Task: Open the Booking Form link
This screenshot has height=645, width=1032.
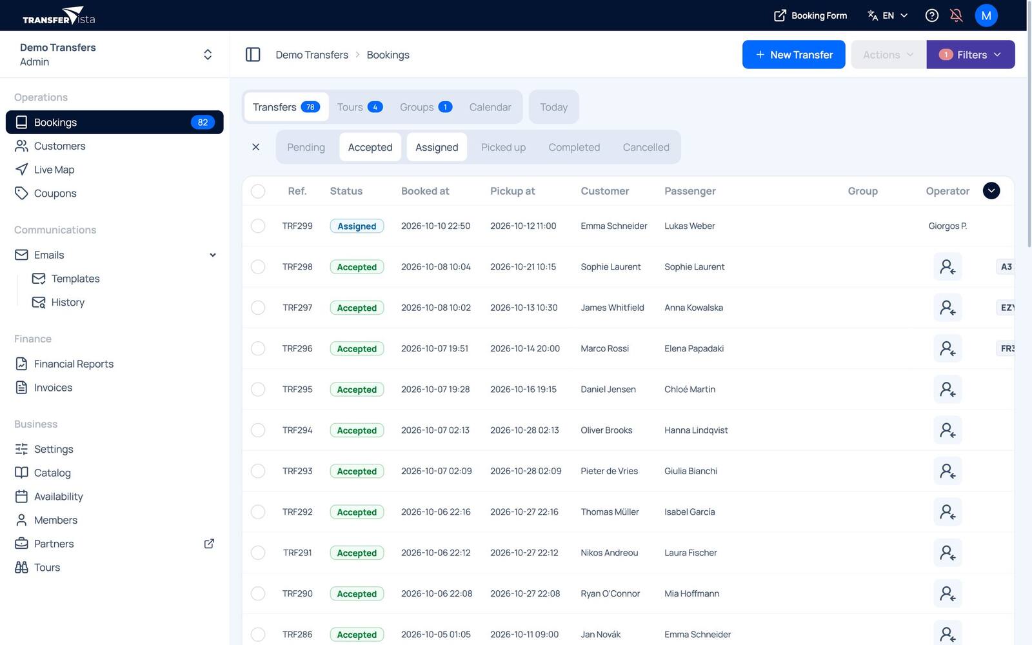Action: (810, 15)
